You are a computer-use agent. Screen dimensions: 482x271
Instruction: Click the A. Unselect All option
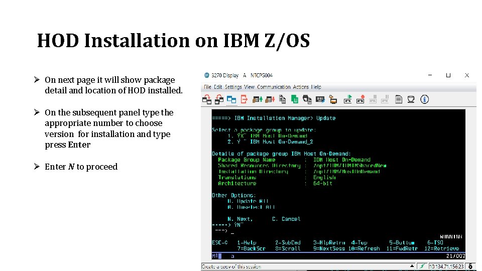click(x=251, y=207)
